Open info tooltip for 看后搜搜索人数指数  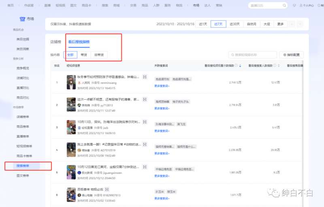click(x=274, y=65)
